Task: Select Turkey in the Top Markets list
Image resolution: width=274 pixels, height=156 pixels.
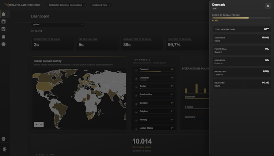Action: tap(154, 87)
